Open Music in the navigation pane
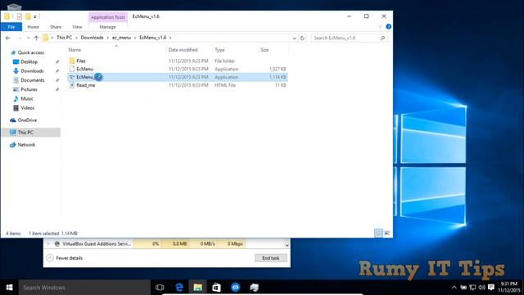This screenshot has width=524, height=295. click(x=27, y=98)
